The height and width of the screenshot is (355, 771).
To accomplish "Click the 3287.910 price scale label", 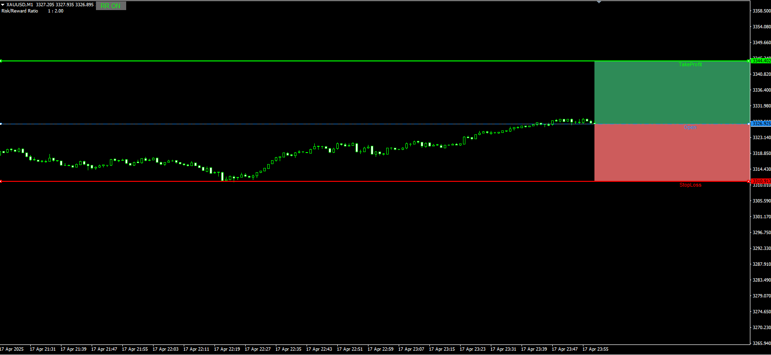I will pos(761,264).
